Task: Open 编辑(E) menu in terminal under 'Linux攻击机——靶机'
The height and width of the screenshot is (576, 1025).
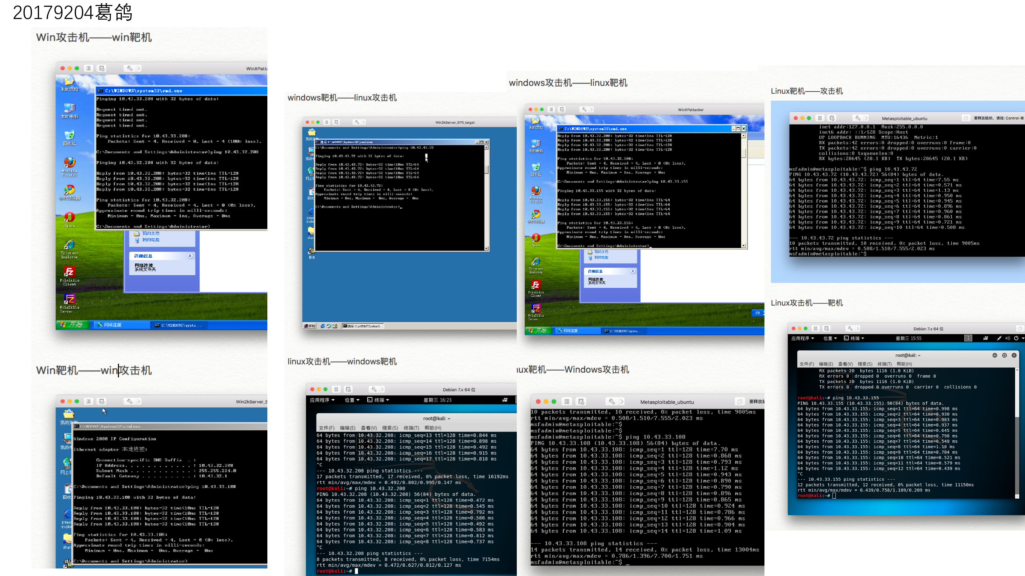Action: coord(826,364)
